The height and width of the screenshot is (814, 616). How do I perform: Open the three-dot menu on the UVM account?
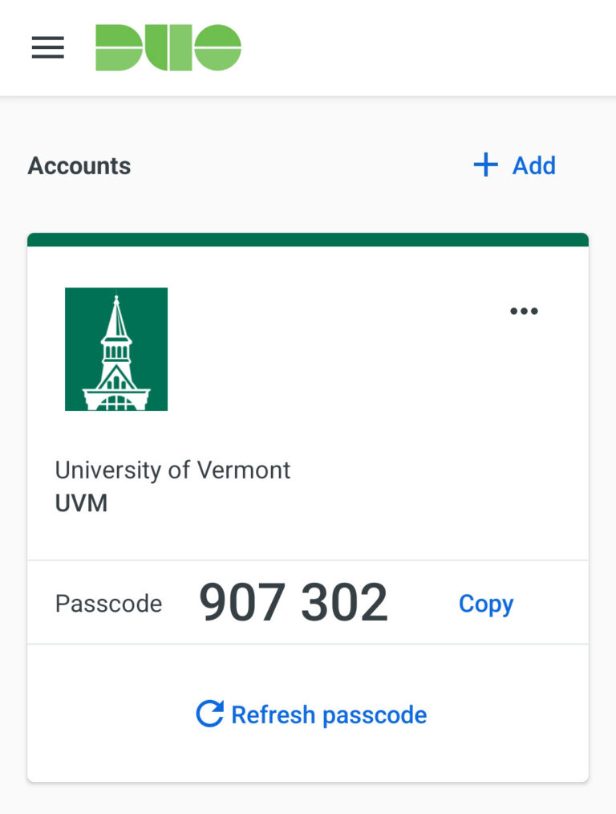pyautogui.click(x=524, y=311)
